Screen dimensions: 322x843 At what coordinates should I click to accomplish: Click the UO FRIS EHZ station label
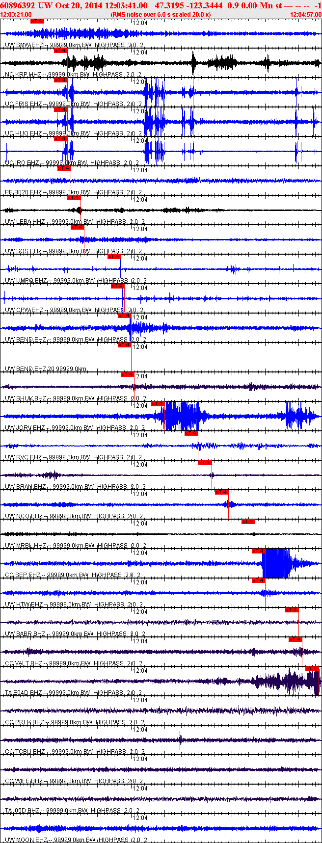[x=23, y=104]
